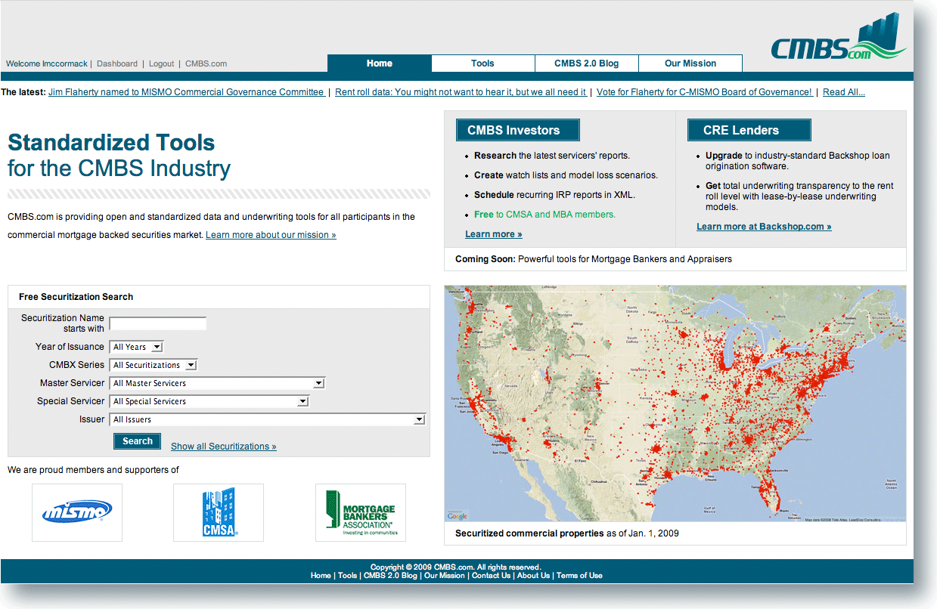937x609 pixels.
Task: Click Show all Securitizations link
Action: click(x=224, y=447)
